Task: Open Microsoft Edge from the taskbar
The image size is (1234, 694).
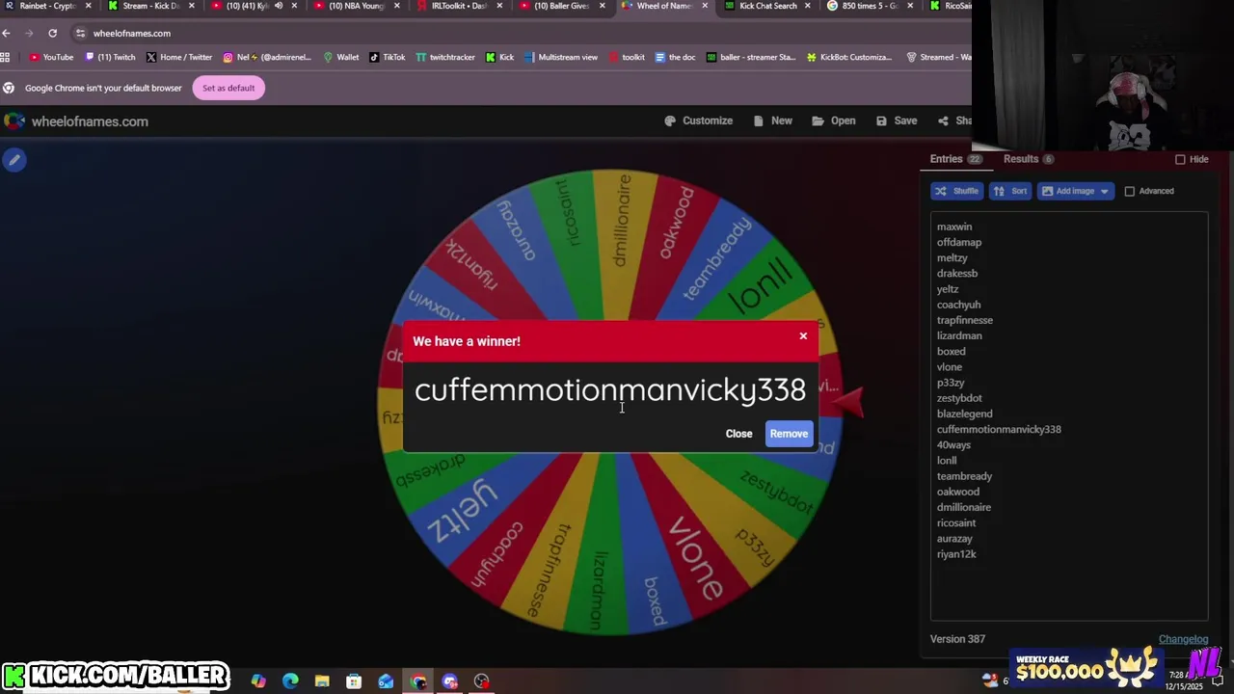Action: (x=290, y=681)
